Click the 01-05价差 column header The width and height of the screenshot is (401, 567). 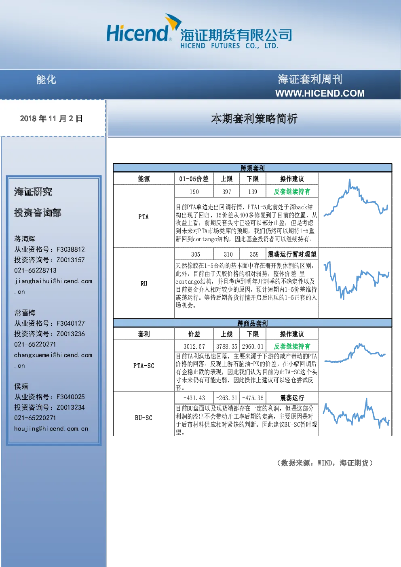[194, 179]
